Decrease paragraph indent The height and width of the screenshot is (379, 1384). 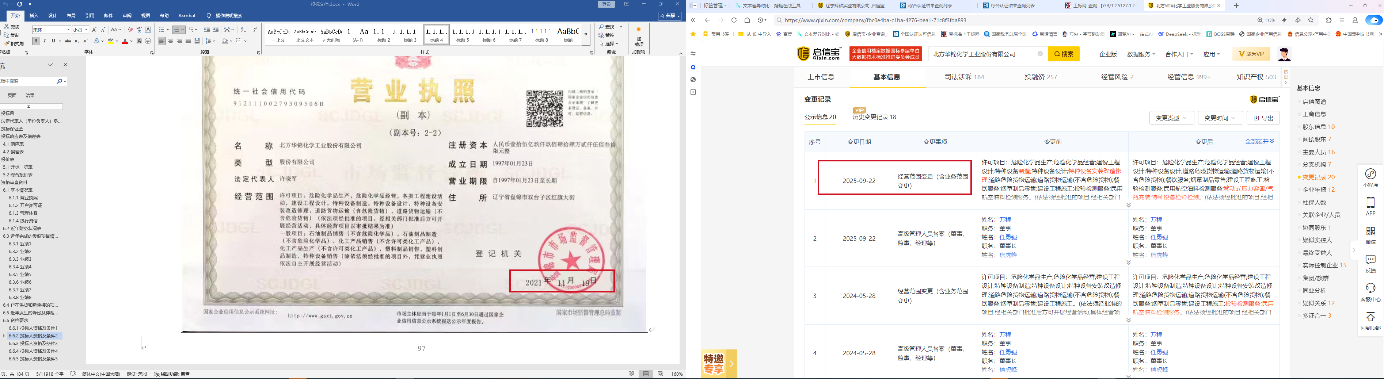point(207,30)
